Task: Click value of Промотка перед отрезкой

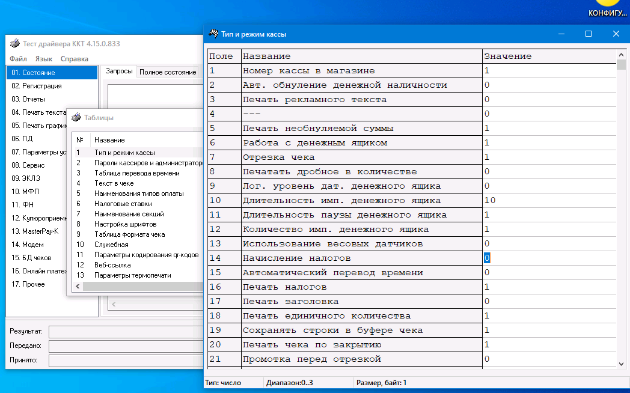Action: point(549,359)
